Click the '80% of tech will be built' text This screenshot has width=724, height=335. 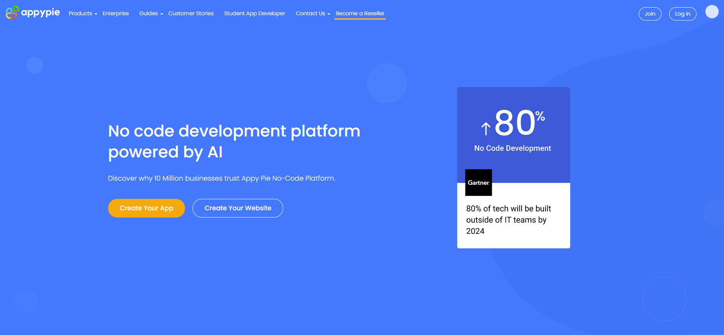[509, 220]
